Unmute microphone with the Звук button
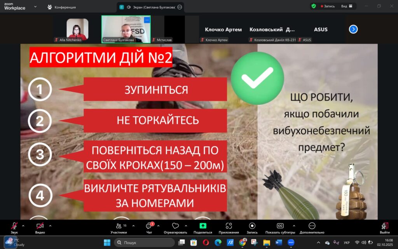Viewport: 398px width, 249px height. [14, 226]
